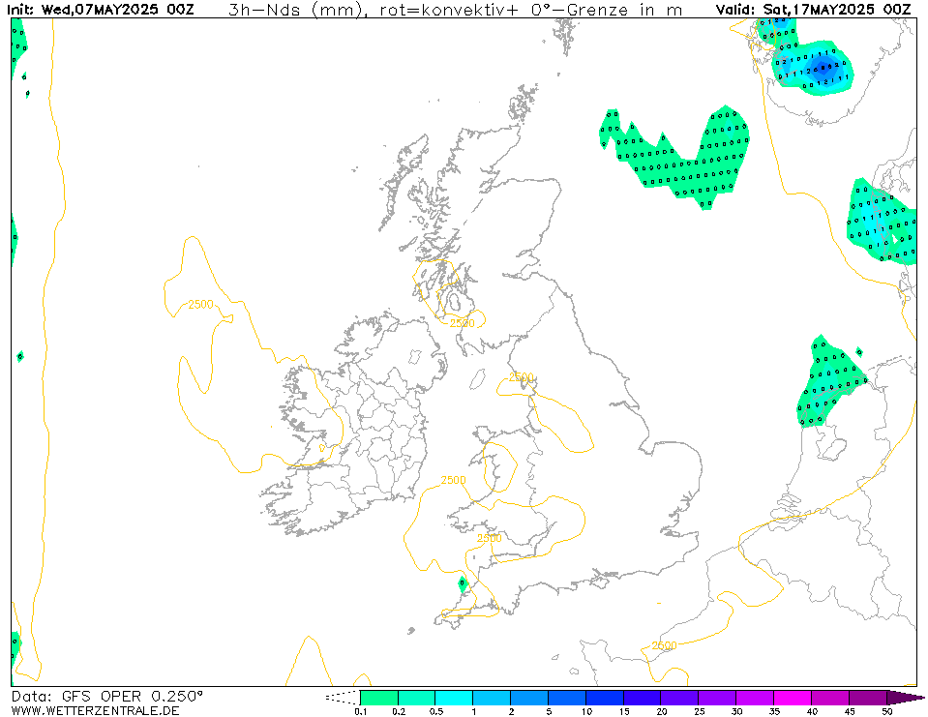Click the 2500 contour label over northern France
Screen dimensions: 928x717
click(x=664, y=645)
